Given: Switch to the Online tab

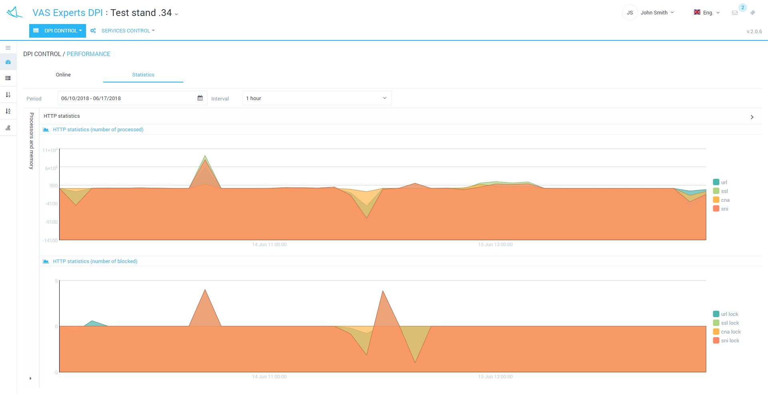Looking at the screenshot, I should point(63,75).
